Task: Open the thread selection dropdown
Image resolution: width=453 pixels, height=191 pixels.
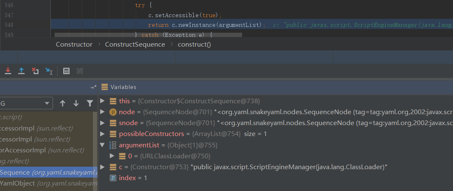Action: coord(47,103)
